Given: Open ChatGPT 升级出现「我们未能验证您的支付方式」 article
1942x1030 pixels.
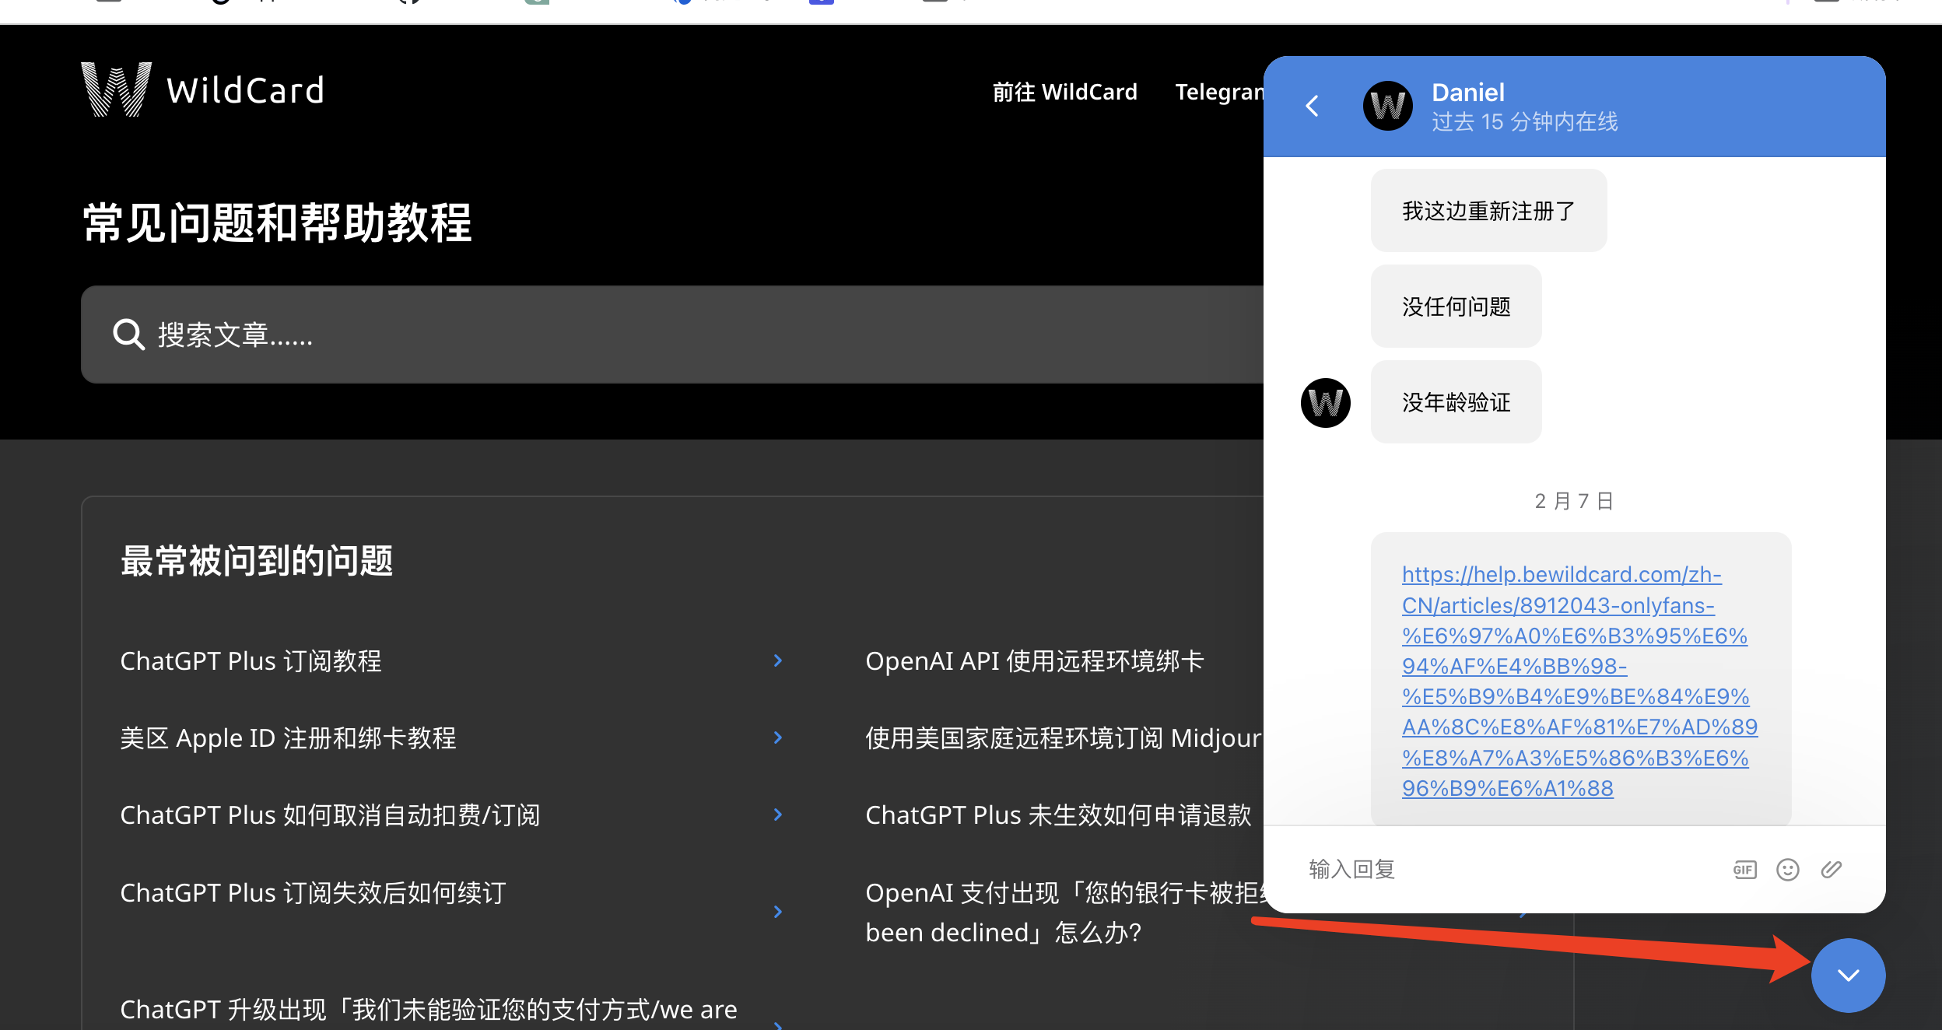Looking at the screenshot, I should [429, 1009].
